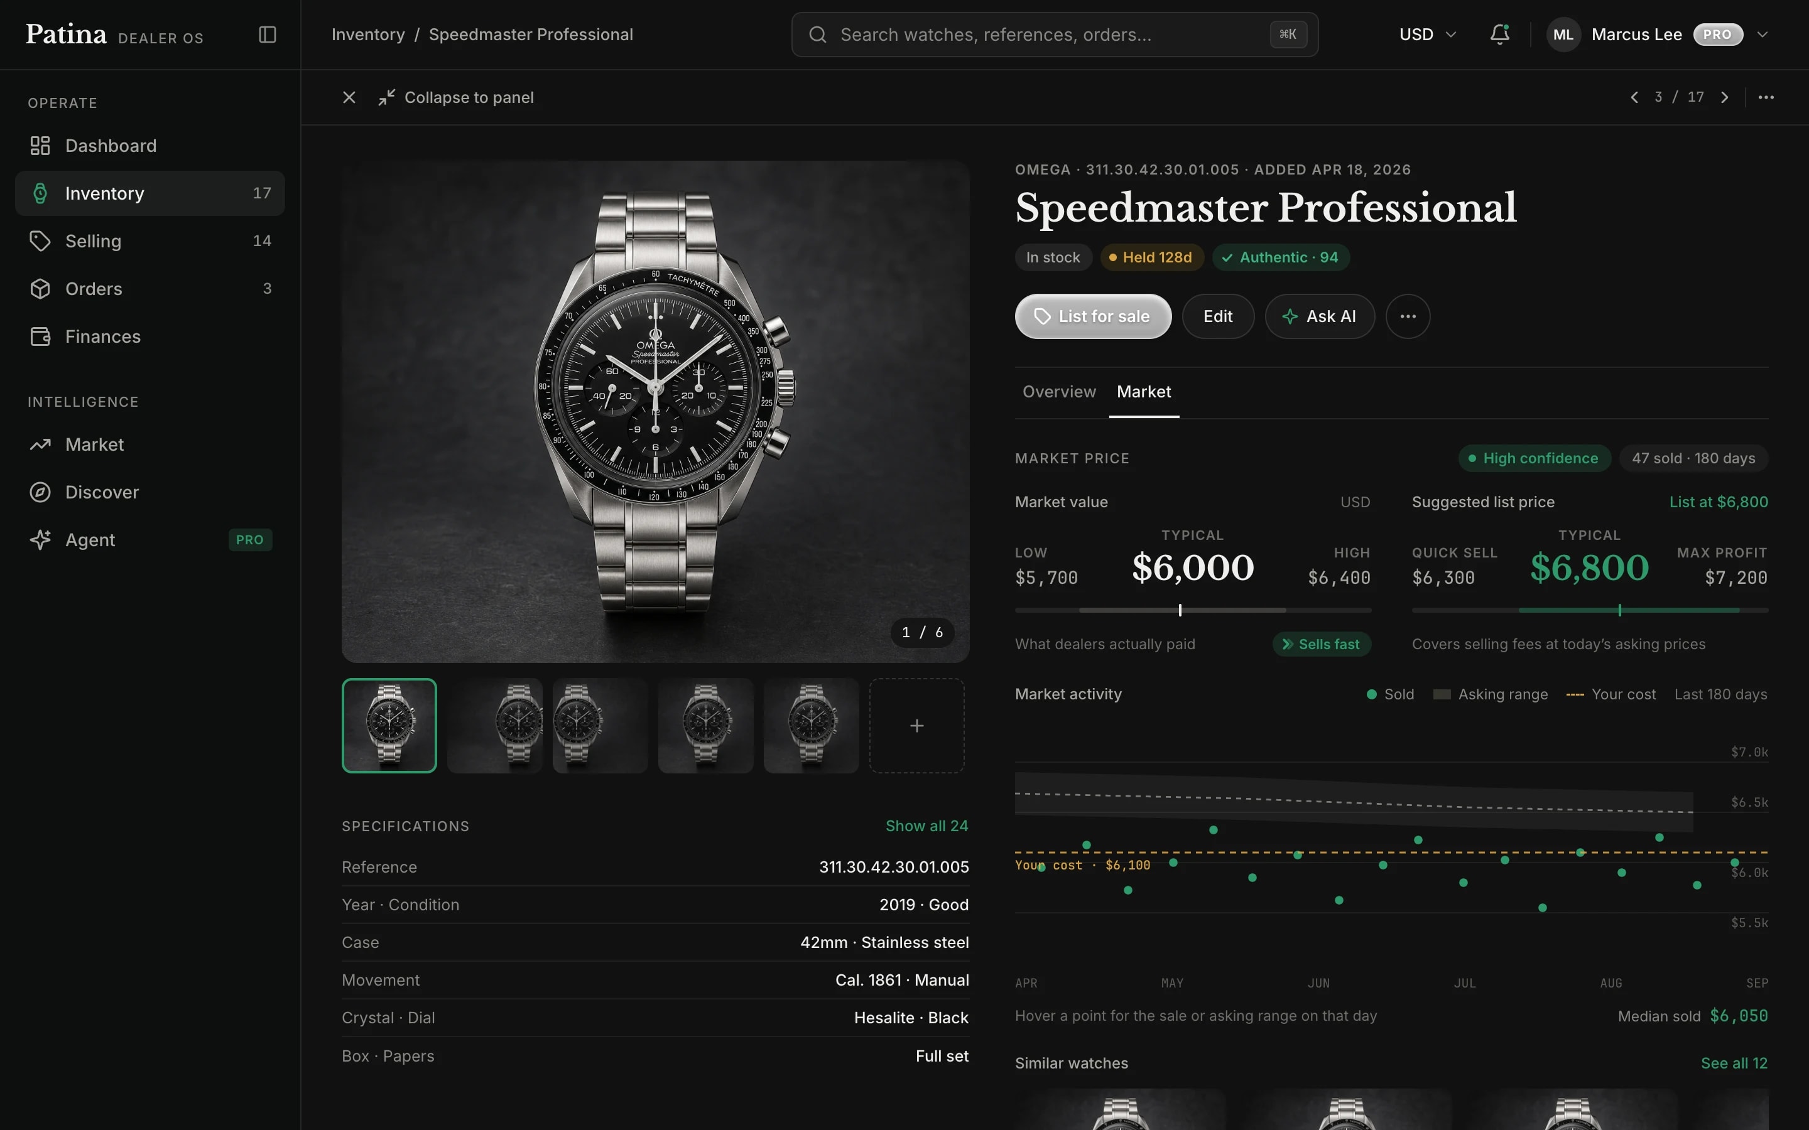
Task: Select the Market tab
Action: 1143,392
